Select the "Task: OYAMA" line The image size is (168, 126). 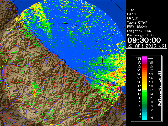click(x=137, y=23)
